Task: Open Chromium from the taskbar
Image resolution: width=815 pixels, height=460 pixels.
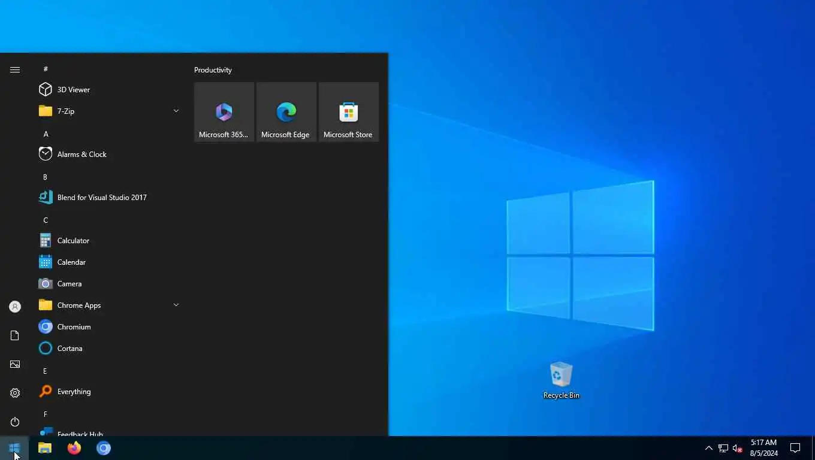Action: [x=104, y=448]
